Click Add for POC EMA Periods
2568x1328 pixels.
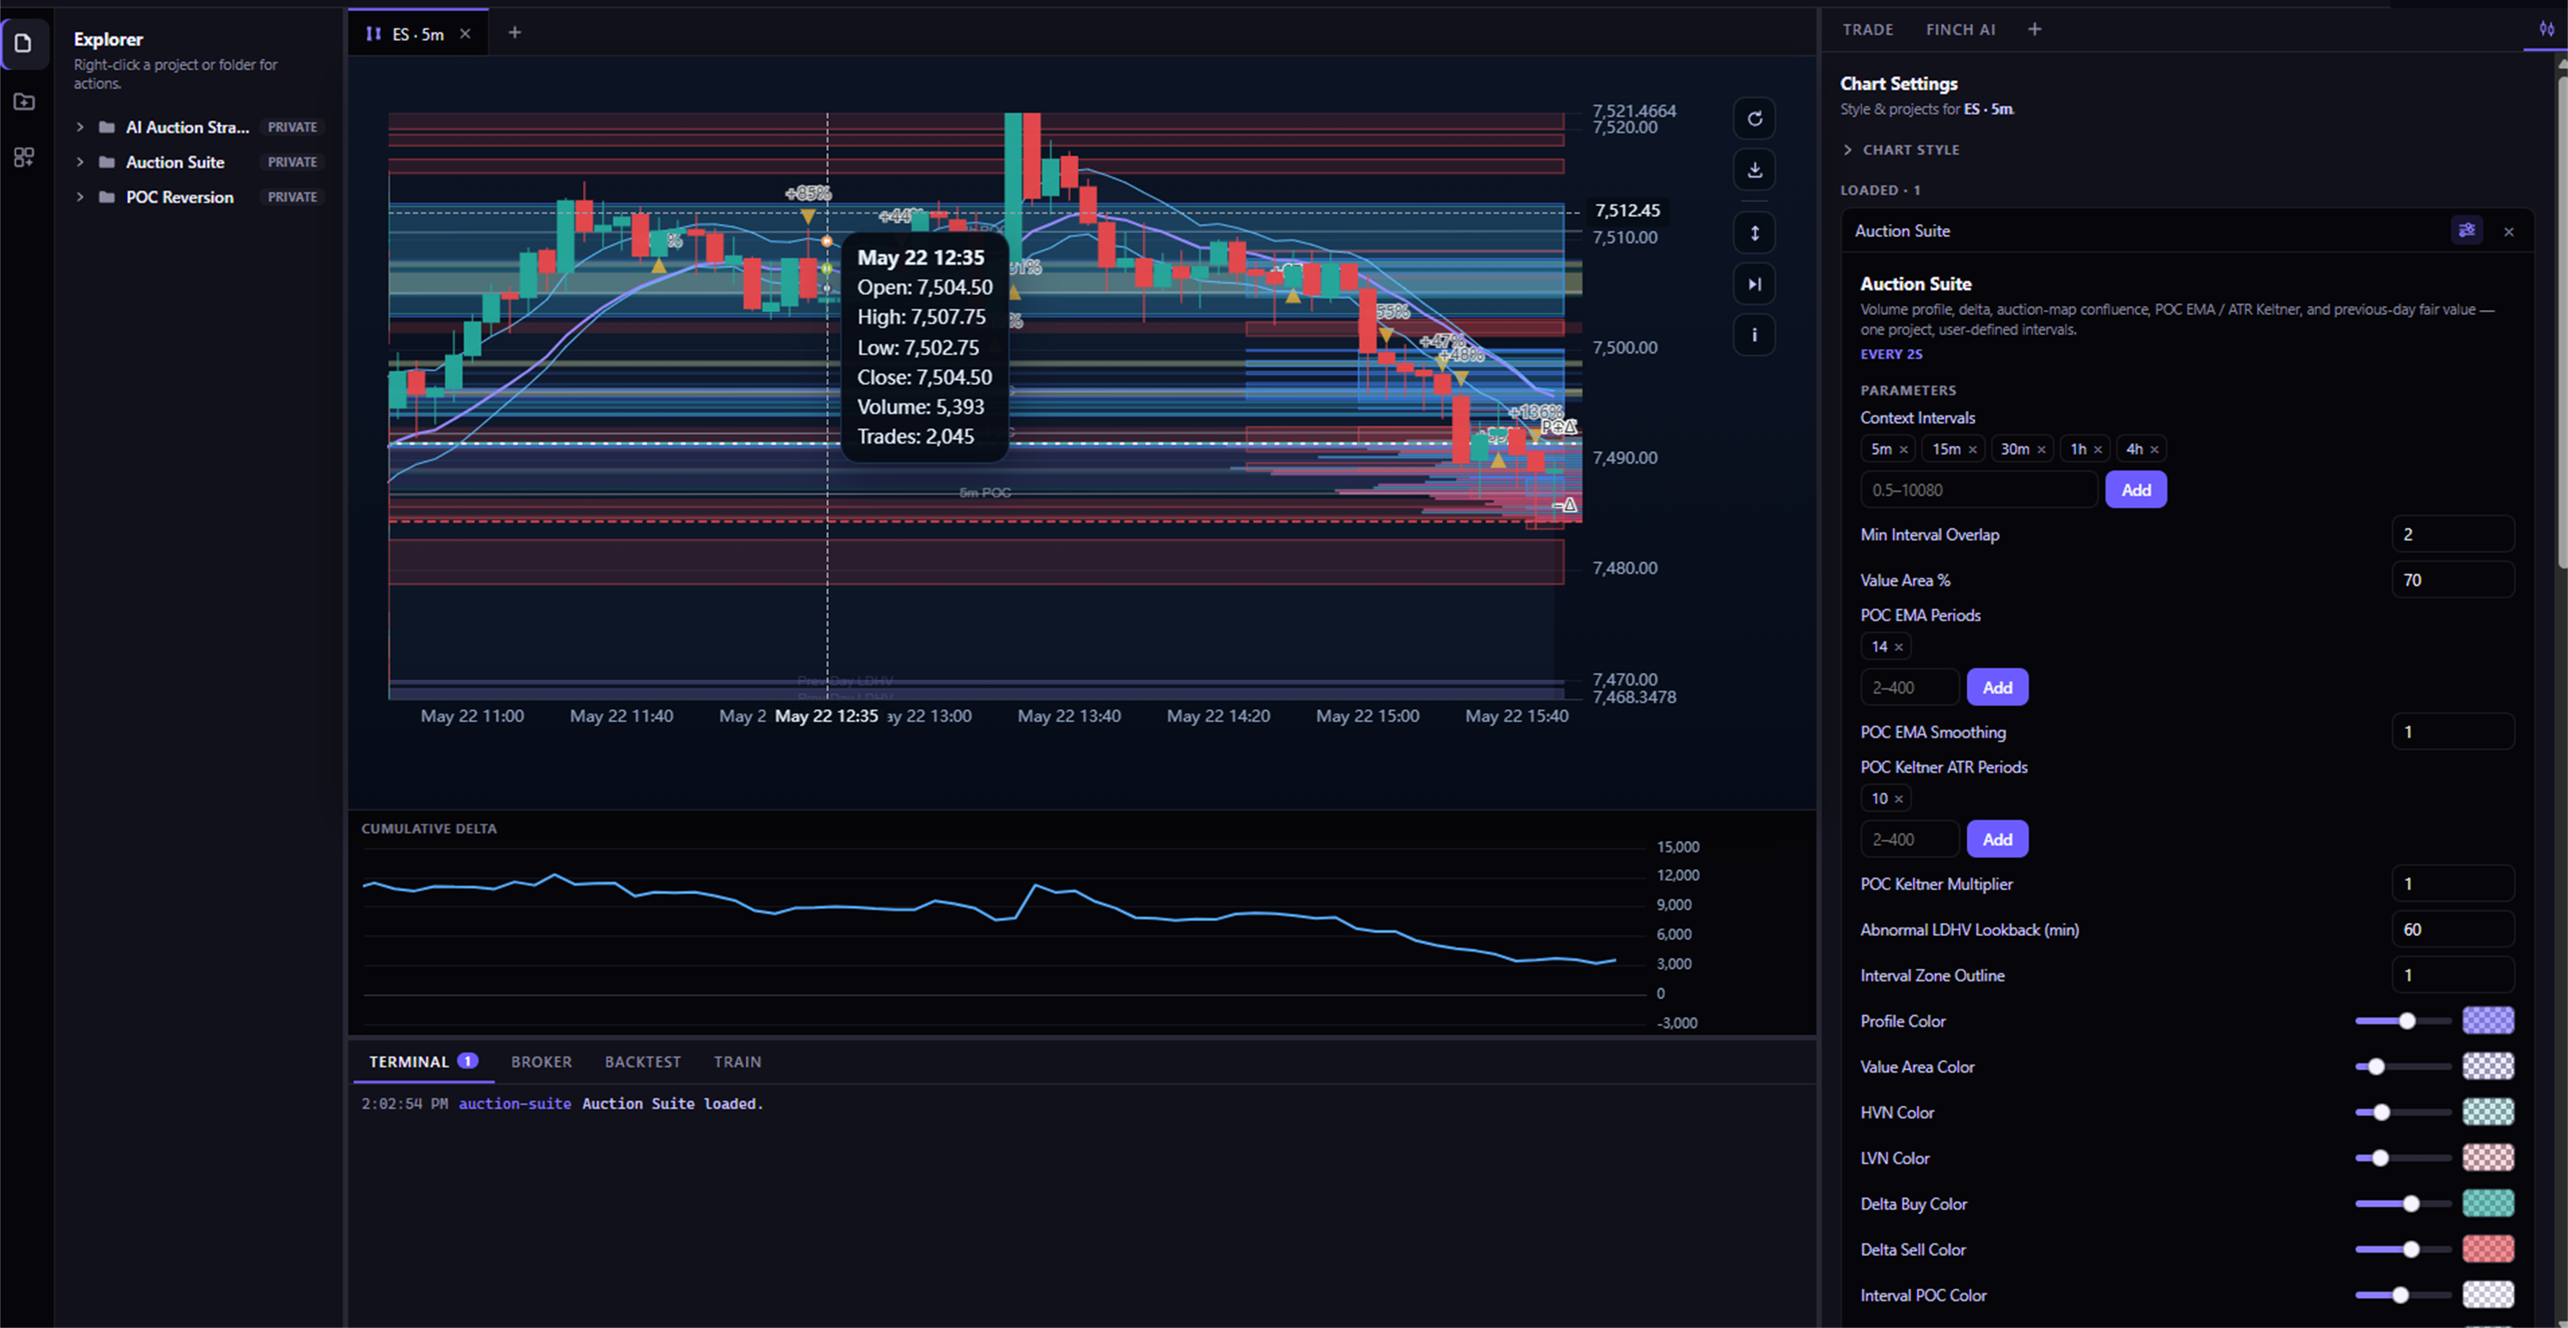click(x=1997, y=688)
